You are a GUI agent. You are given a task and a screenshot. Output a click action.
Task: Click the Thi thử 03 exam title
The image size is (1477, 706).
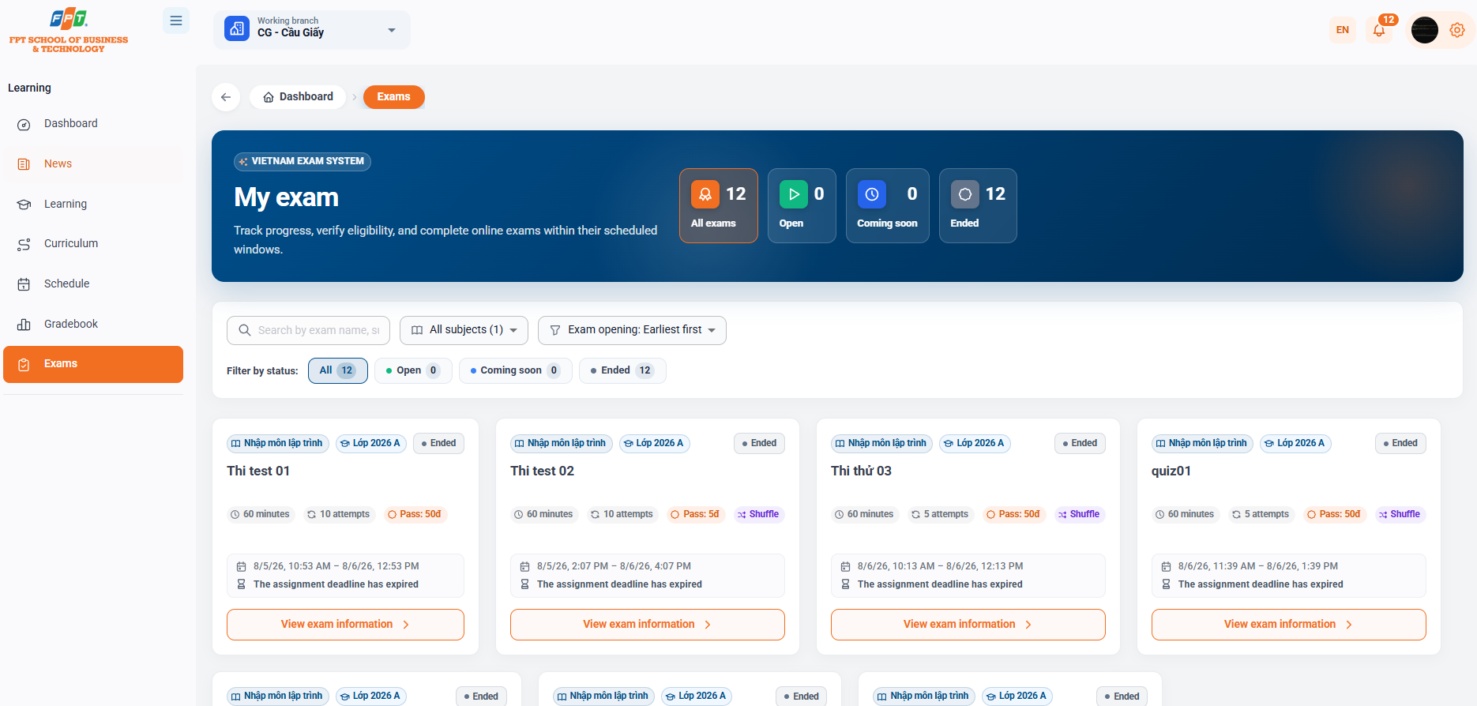861,471
